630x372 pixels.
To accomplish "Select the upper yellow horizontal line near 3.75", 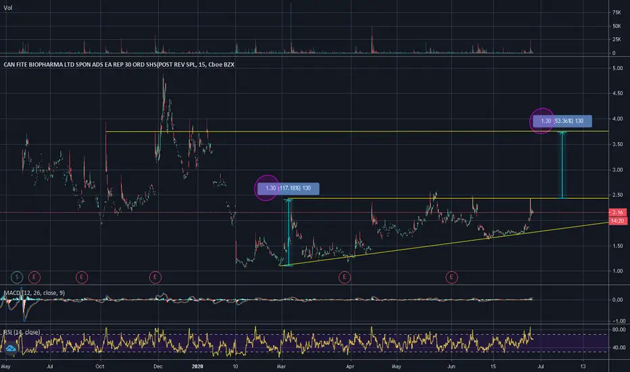I will (357, 131).
